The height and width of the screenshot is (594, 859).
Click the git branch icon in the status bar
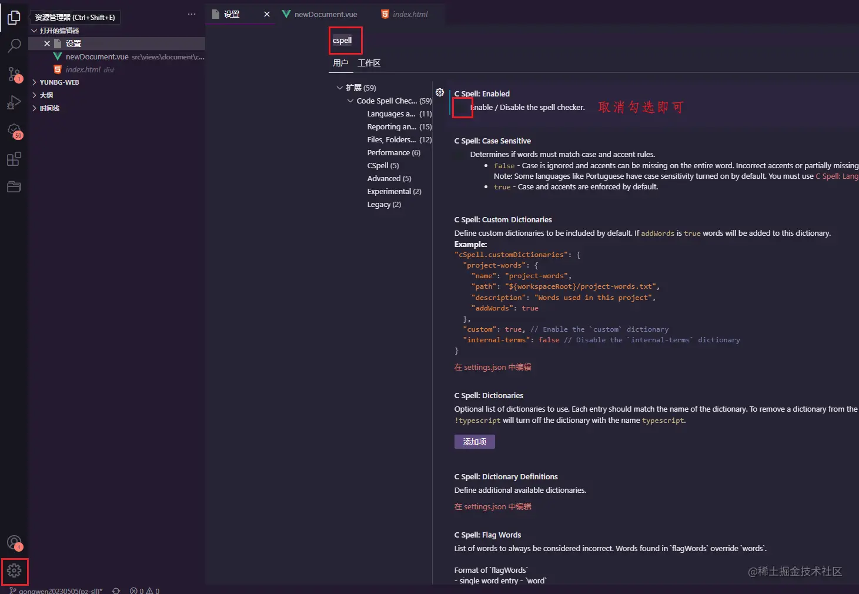pos(12,590)
